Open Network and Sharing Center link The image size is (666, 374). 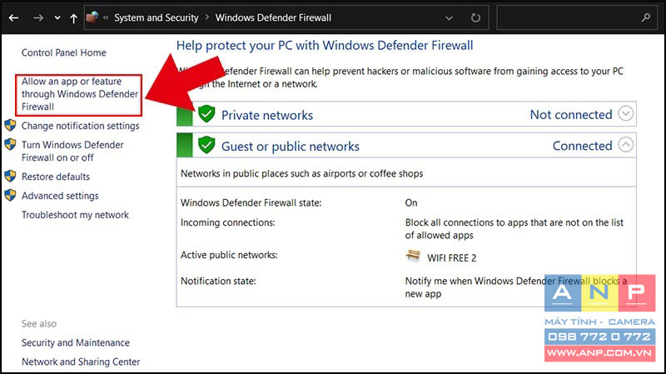click(81, 362)
